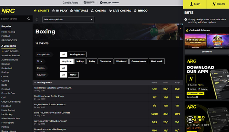The image size is (229, 132).
Task: Open Darts in sidebar
Action: pyautogui.click(x=4, y=85)
